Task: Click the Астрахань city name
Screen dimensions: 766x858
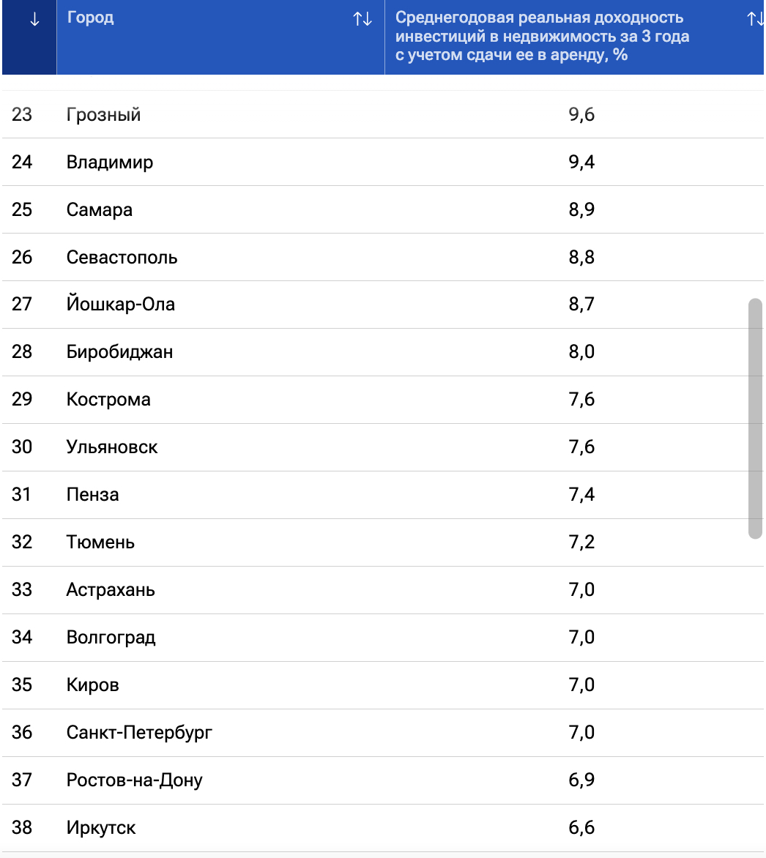Action: [x=111, y=590]
